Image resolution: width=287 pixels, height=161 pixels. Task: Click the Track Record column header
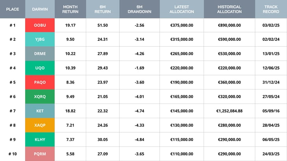pos(271,9)
